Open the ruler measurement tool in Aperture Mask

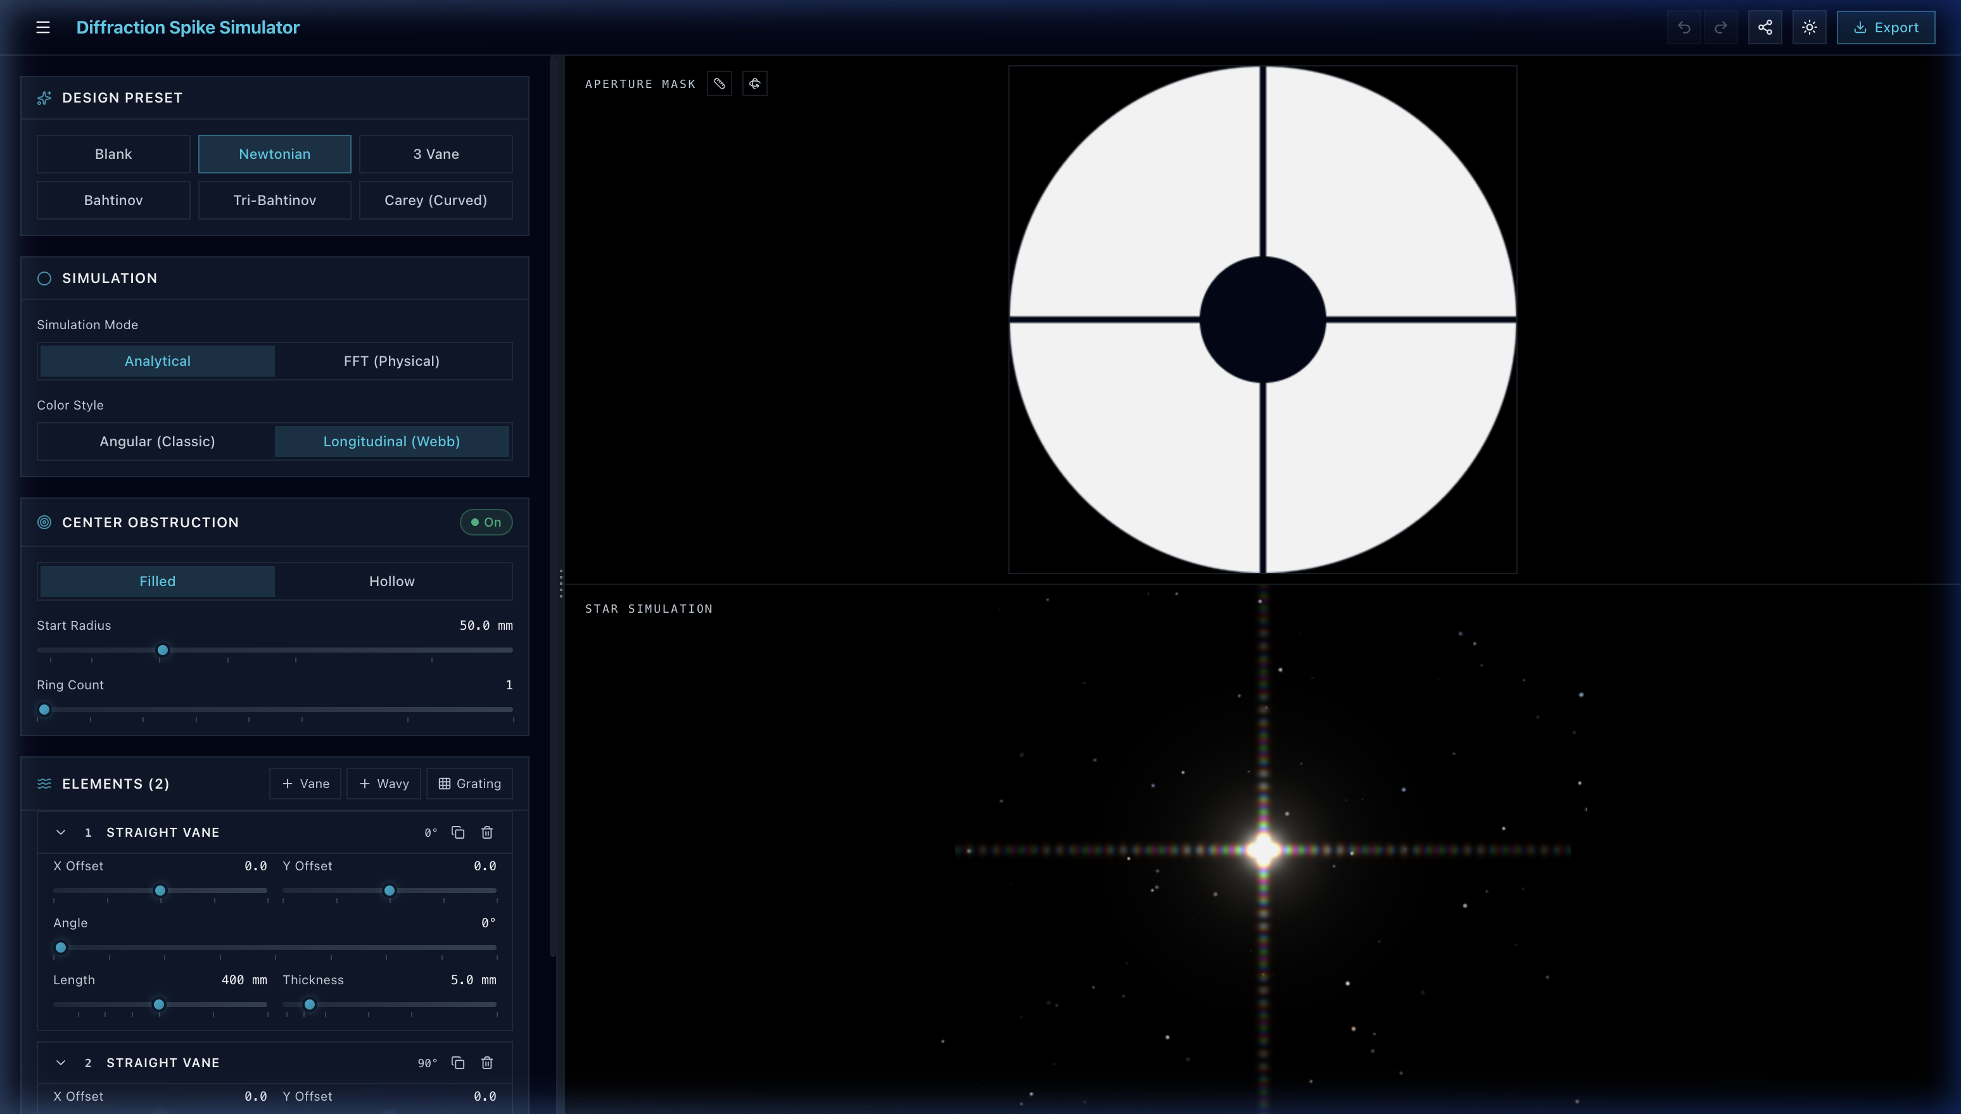click(720, 84)
